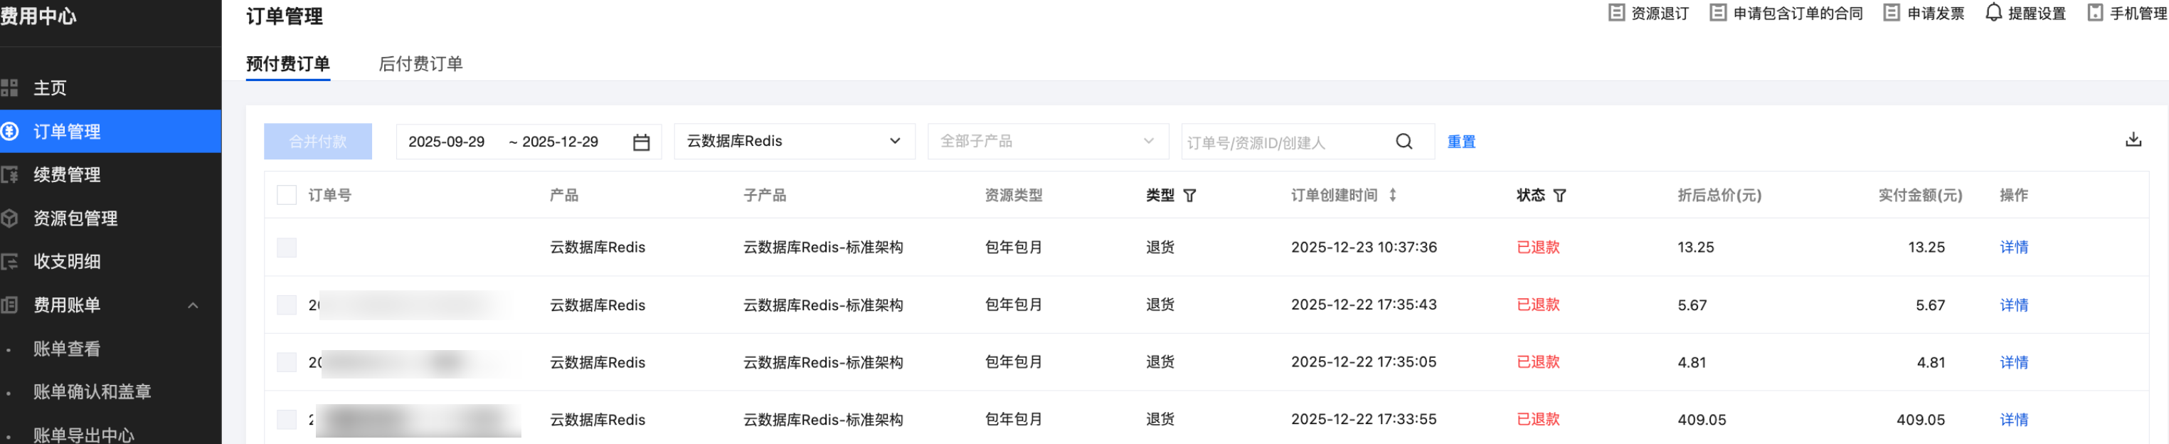This screenshot has width=2169, height=444.
Task: Click the type column filter icon
Action: [1189, 196]
